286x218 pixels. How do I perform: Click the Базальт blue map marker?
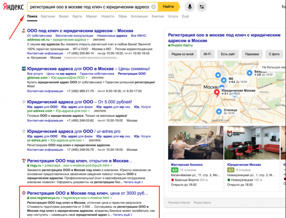250,73
